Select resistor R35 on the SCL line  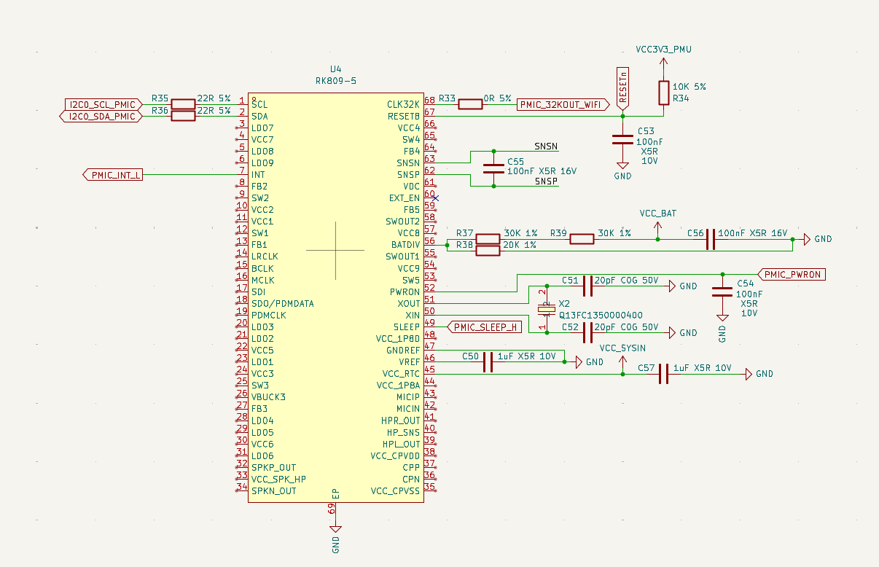(182, 104)
